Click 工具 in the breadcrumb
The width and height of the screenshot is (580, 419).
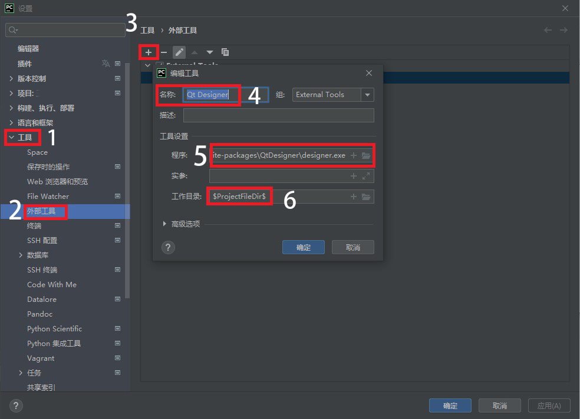[147, 30]
